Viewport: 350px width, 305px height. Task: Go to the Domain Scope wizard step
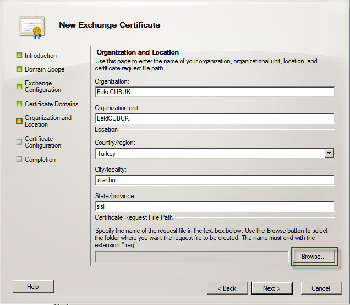(x=45, y=69)
